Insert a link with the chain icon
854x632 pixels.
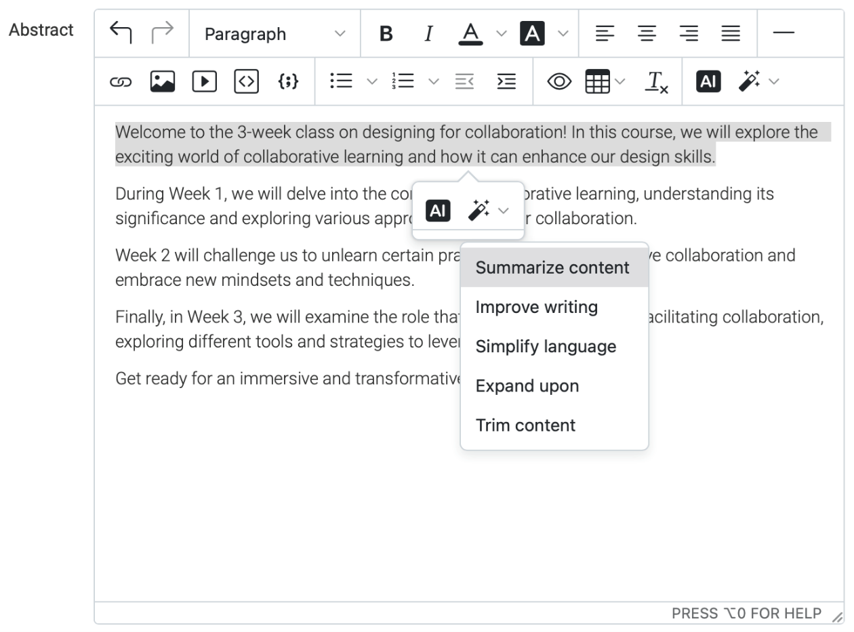tap(120, 82)
